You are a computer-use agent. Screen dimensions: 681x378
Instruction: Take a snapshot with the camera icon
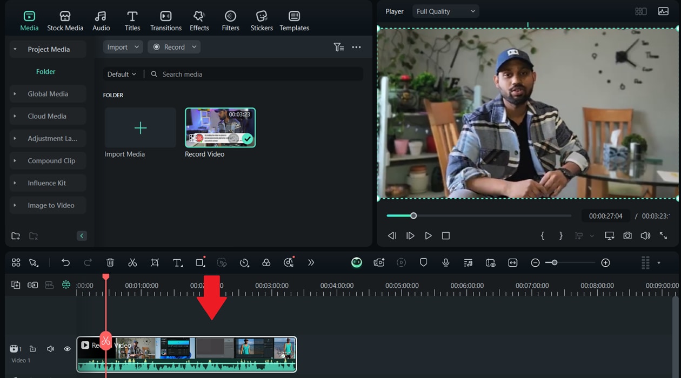pos(627,236)
